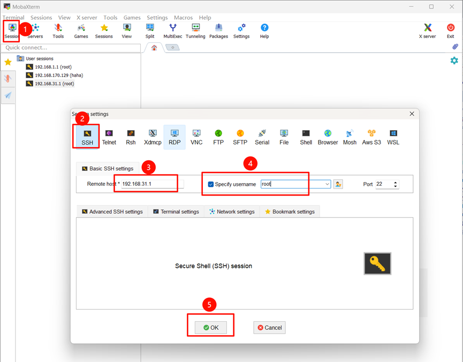Select the SFTP session icon
Image resolution: width=463 pixels, height=362 pixels.
240,137
